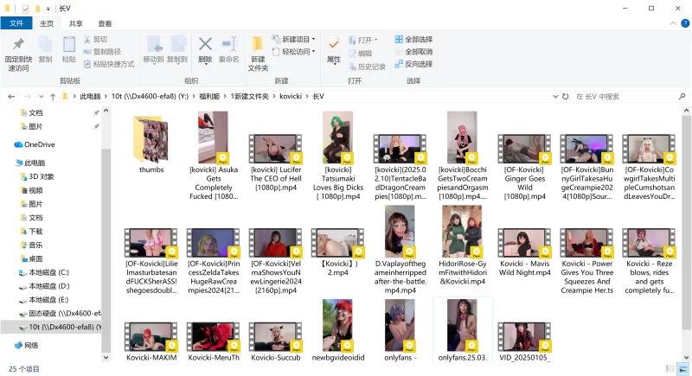This screenshot has width=692, height=376.
Task: Switch to the Share (共享) tab
Action: [75, 23]
